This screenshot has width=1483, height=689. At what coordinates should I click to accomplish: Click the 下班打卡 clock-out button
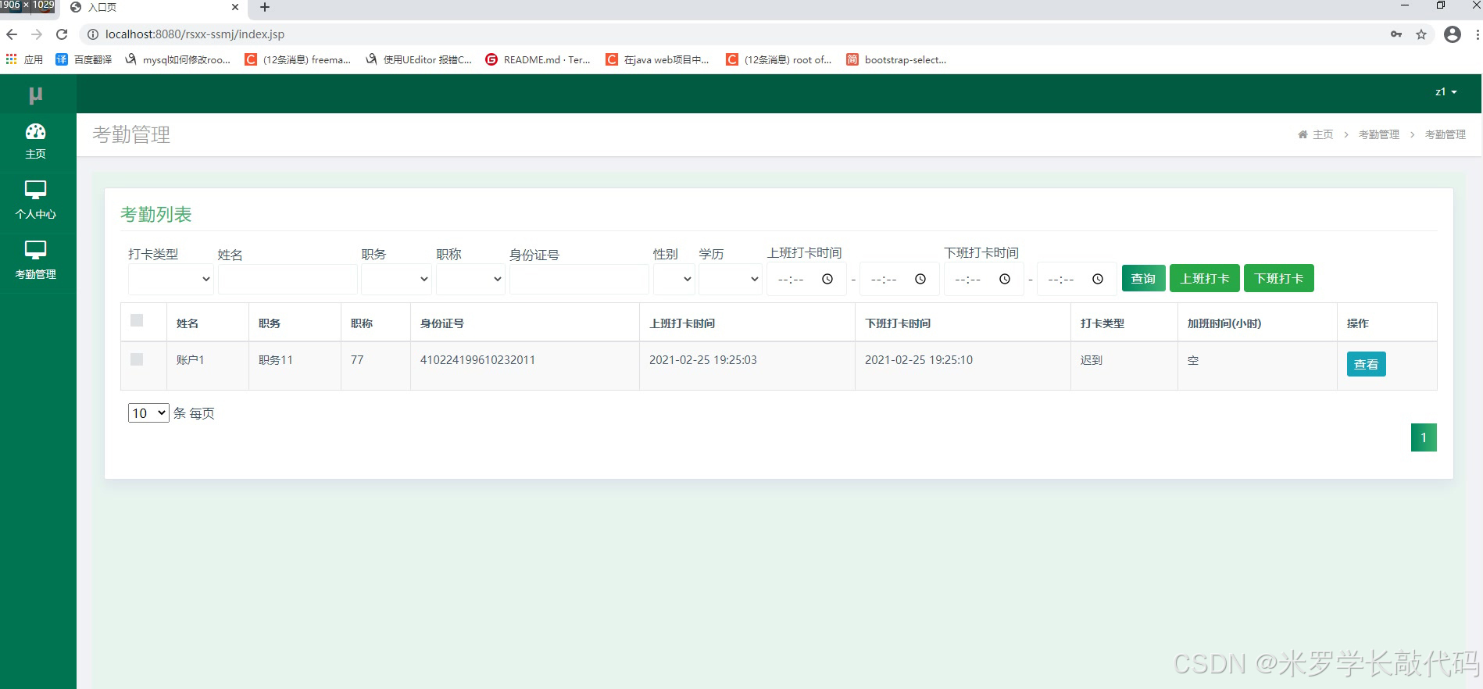(1279, 278)
